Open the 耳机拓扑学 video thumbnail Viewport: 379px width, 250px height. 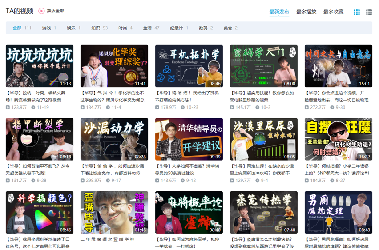point(189,66)
